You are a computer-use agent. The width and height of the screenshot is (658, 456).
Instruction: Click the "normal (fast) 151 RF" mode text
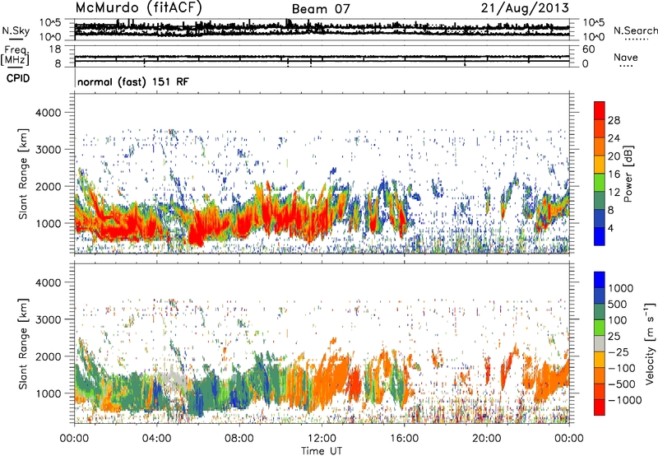(x=133, y=81)
